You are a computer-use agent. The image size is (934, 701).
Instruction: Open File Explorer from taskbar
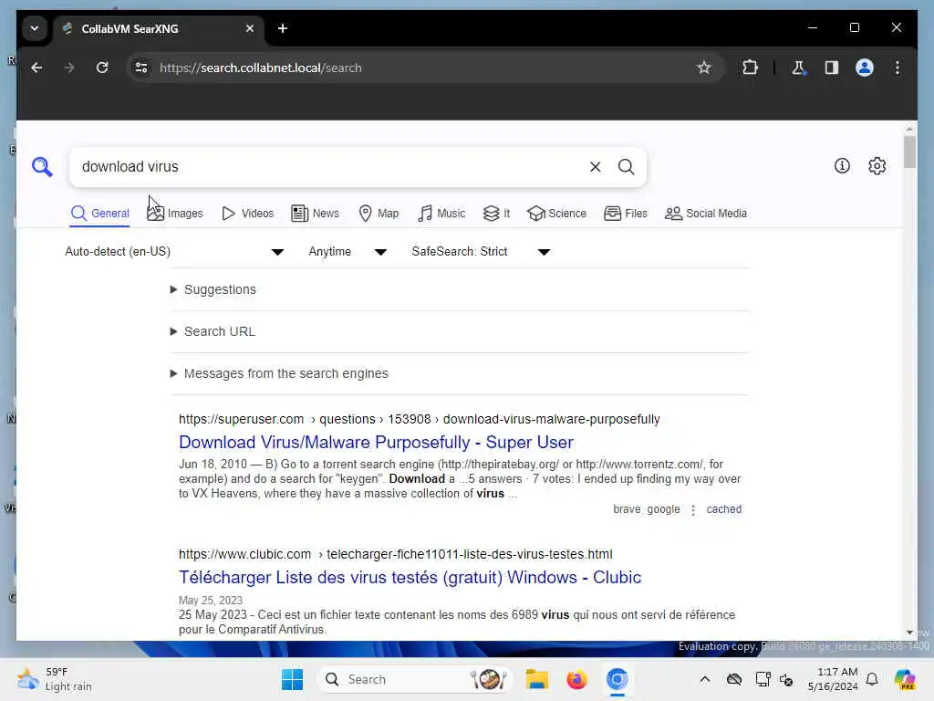(x=536, y=679)
